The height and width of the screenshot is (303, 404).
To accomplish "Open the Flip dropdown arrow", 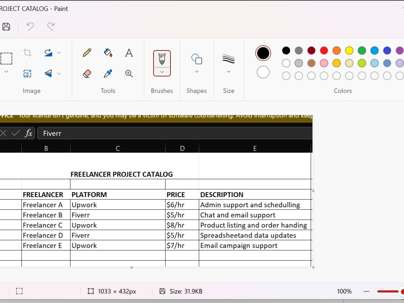I will (59, 74).
